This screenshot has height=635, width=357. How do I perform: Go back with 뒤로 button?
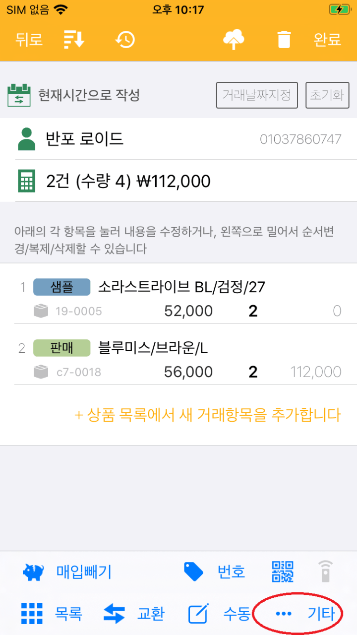pyautogui.click(x=29, y=40)
